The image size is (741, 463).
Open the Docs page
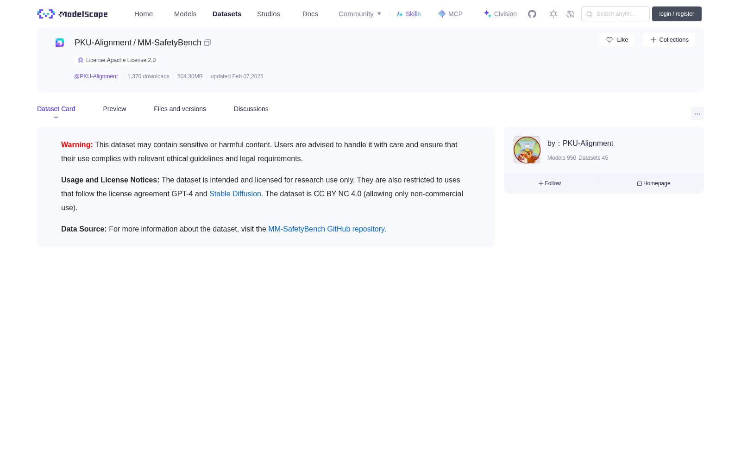pos(310,14)
